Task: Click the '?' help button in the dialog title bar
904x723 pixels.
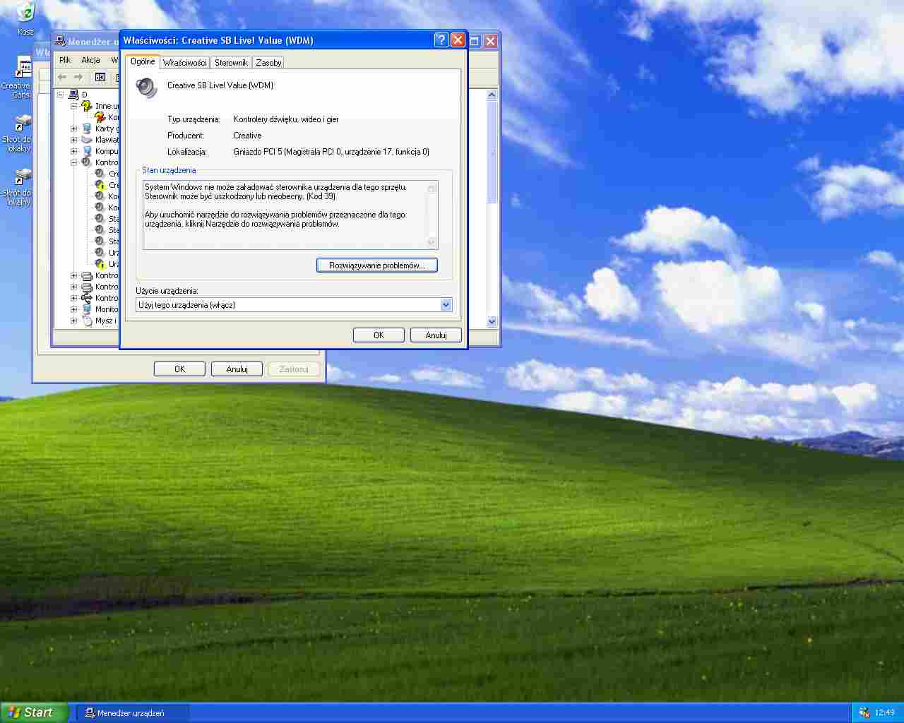Action: 441,40
